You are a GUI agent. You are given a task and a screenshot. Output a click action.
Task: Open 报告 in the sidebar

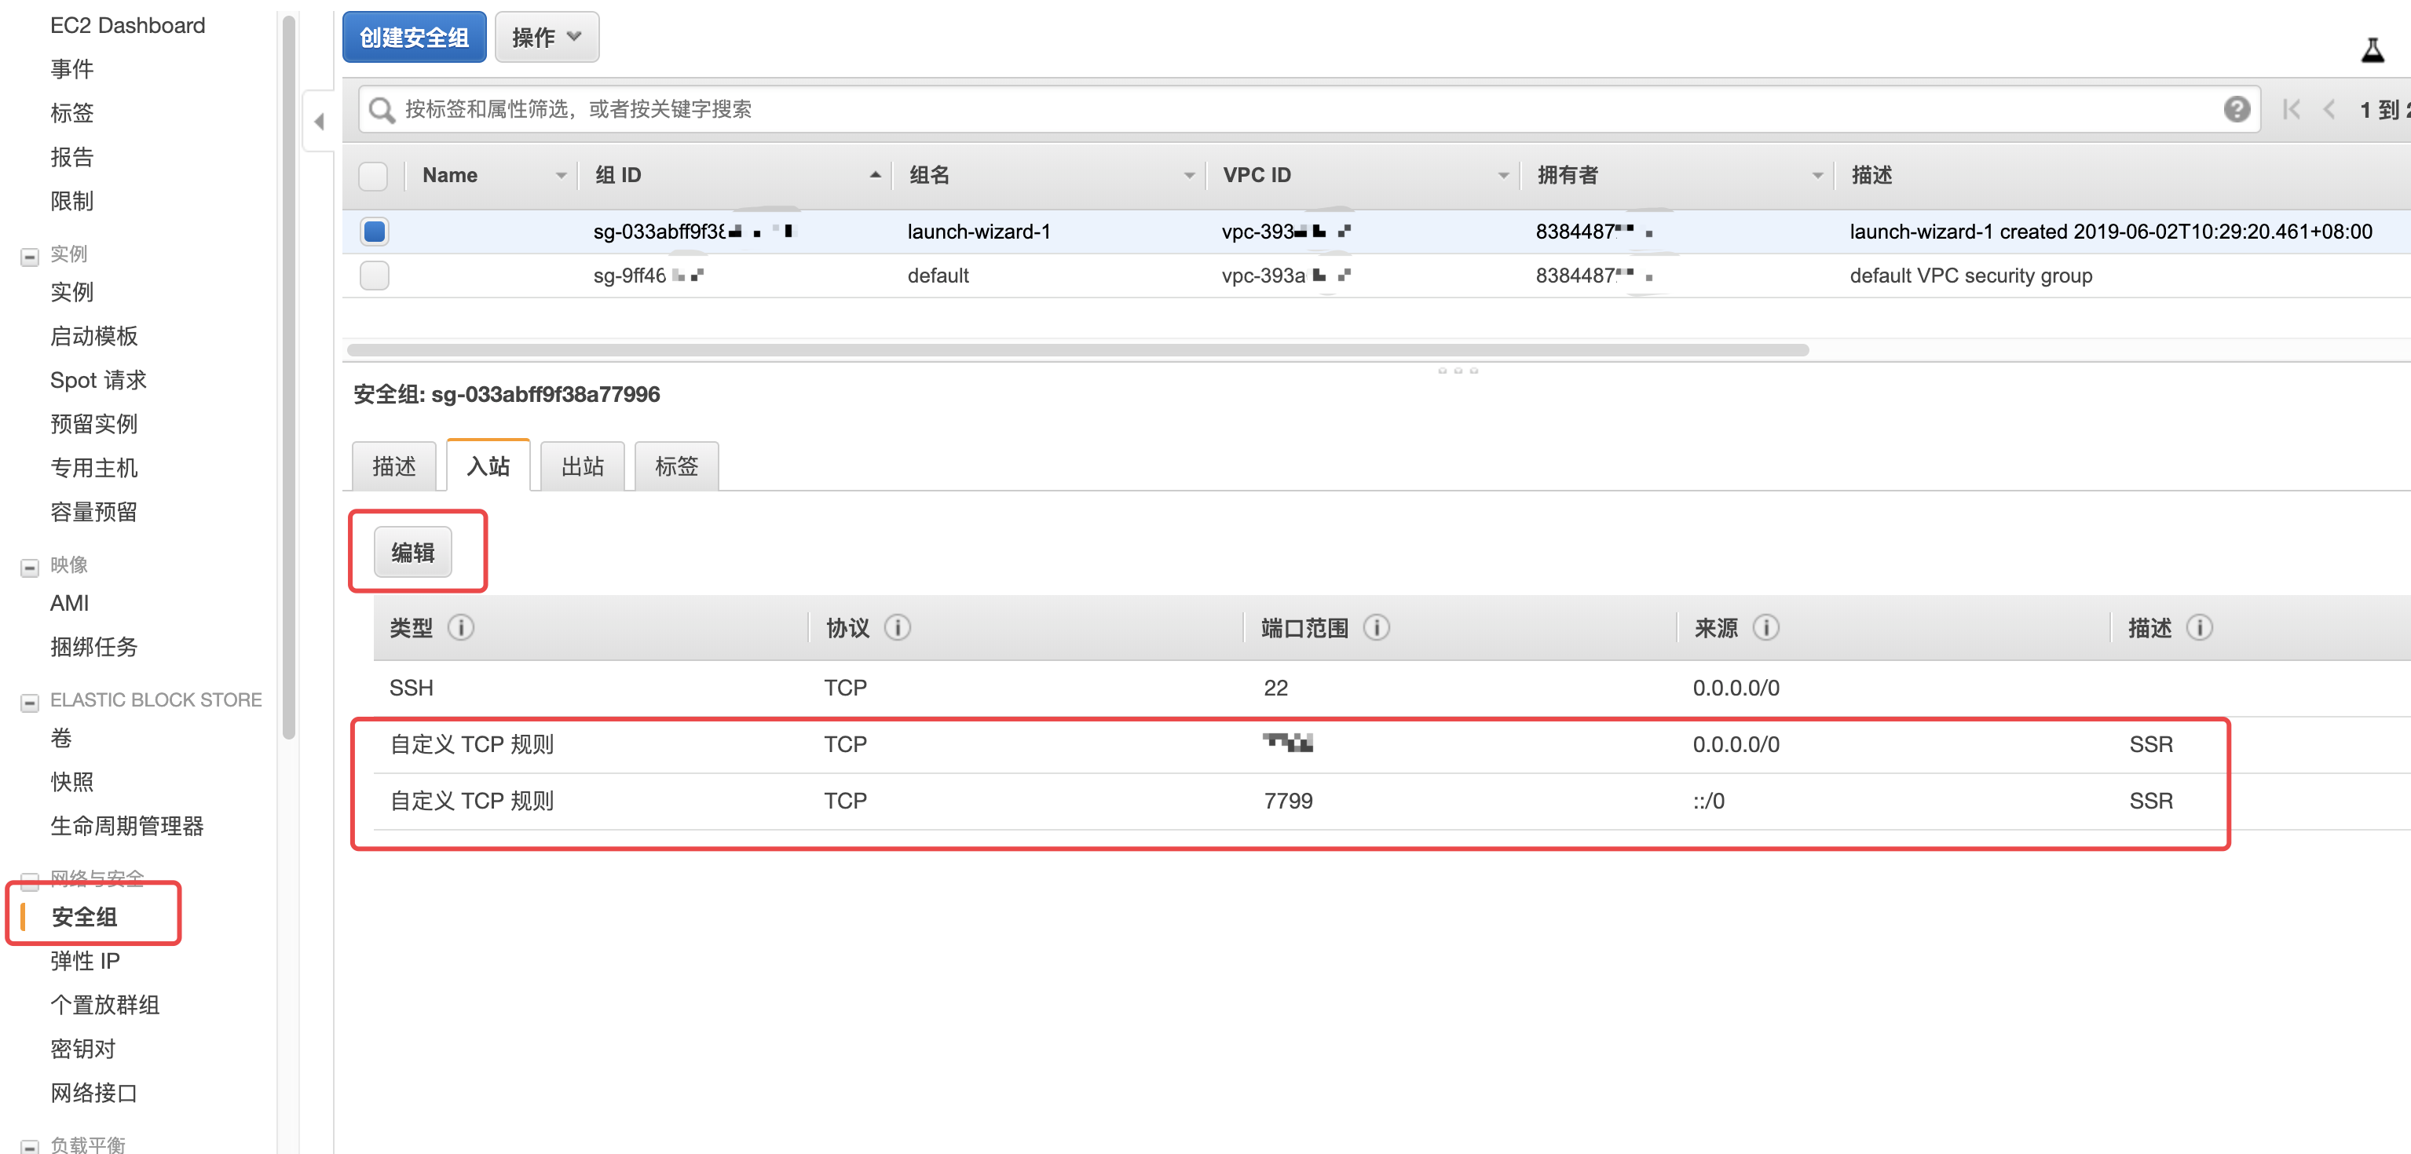point(72,157)
